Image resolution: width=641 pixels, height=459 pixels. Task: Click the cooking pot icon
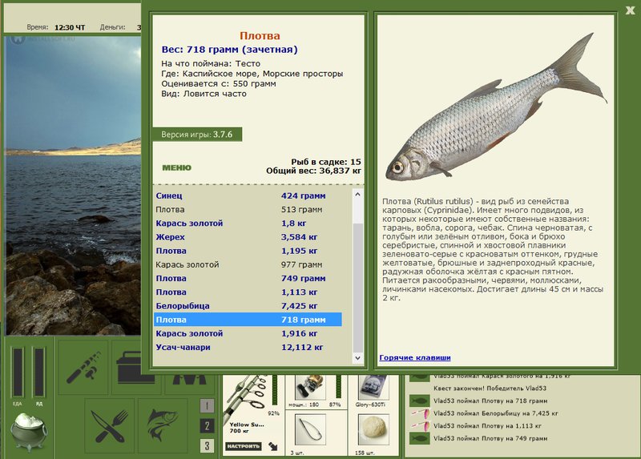pos(29,432)
